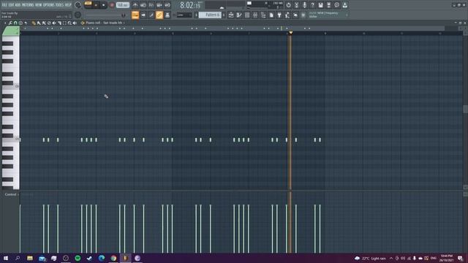Select the next pattern arrow
The image size is (468, 263).
click(224, 15)
